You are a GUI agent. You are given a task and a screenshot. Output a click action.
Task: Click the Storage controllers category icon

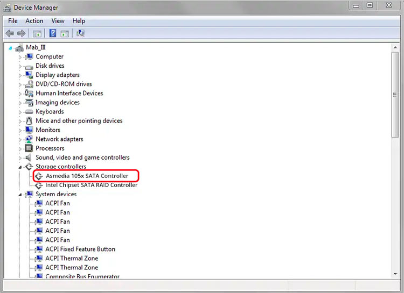(29, 167)
